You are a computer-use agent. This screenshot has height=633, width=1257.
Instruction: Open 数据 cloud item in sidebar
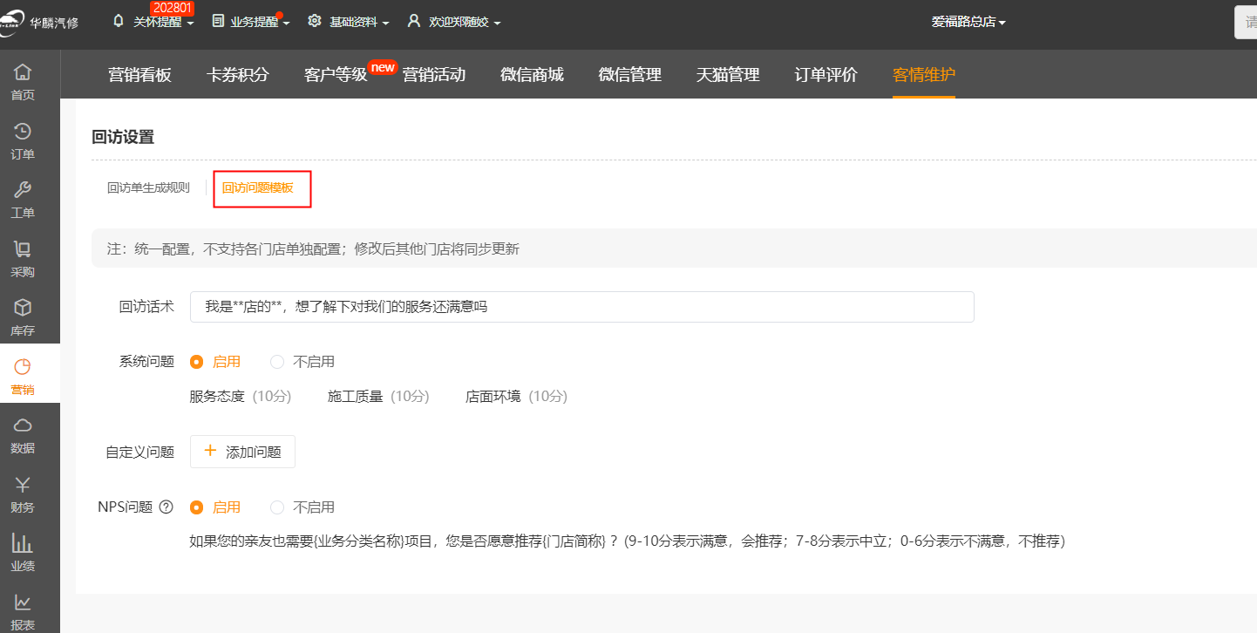(x=23, y=435)
